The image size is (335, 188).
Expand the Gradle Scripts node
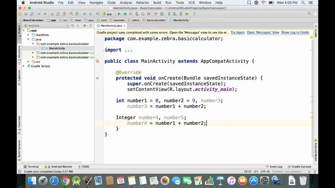(x=24, y=66)
